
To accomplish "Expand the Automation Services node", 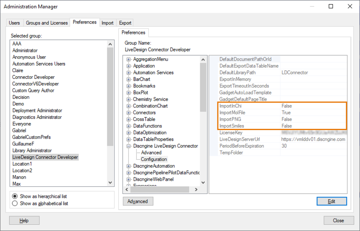I will pyautogui.click(x=129, y=73).
